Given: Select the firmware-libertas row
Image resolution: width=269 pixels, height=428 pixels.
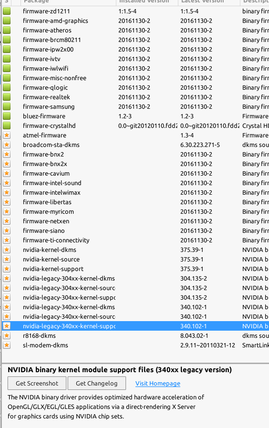Looking at the screenshot, I should [x=135, y=202].
